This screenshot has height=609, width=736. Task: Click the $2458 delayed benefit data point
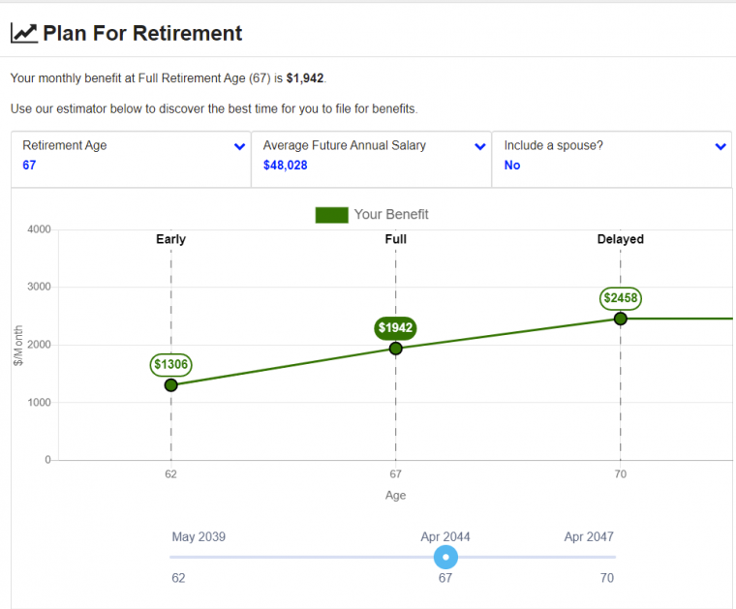(x=621, y=319)
